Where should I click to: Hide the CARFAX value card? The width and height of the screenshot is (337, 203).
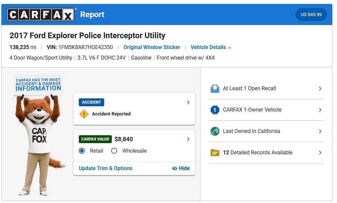tap(181, 168)
